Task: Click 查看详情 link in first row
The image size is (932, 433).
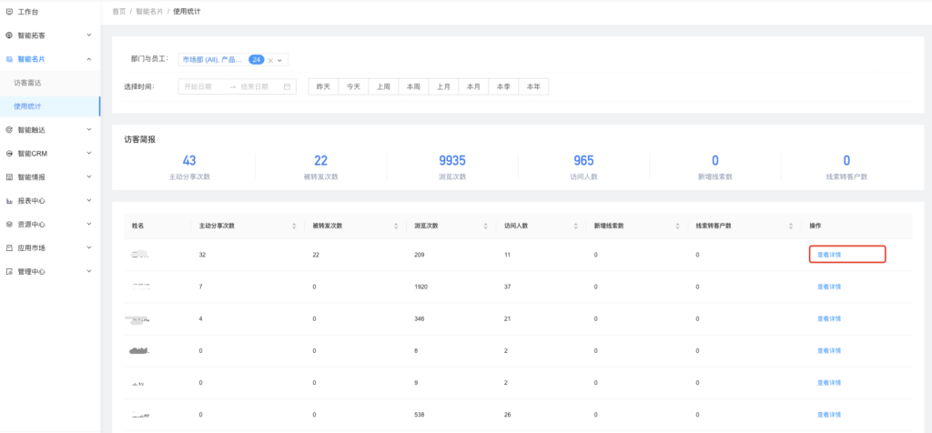Action: click(828, 255)
